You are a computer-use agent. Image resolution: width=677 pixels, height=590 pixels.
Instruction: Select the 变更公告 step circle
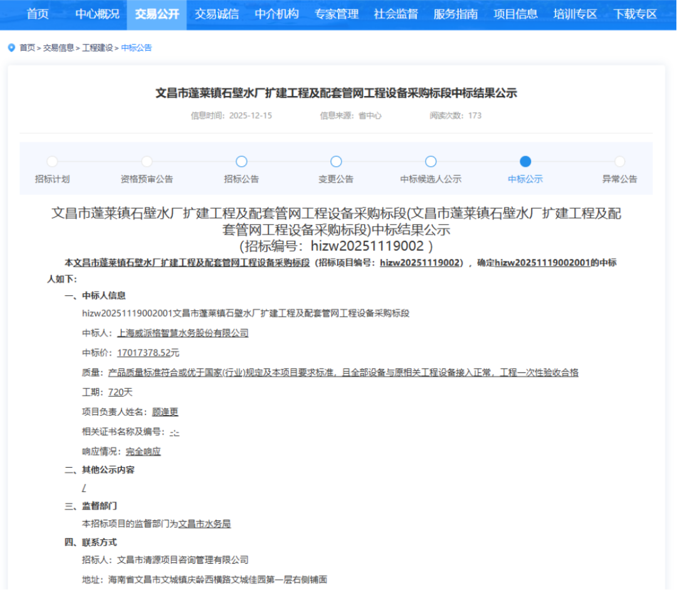coord(336,162)
